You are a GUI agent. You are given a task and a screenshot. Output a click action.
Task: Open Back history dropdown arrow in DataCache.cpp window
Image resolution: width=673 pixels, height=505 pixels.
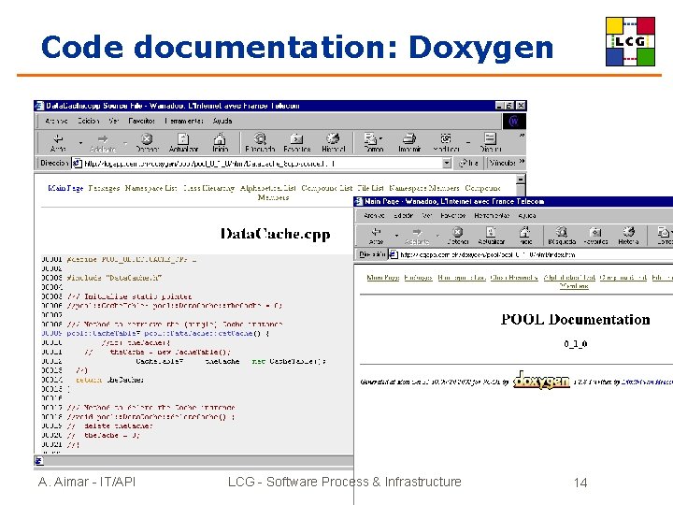tap(80, 142)
